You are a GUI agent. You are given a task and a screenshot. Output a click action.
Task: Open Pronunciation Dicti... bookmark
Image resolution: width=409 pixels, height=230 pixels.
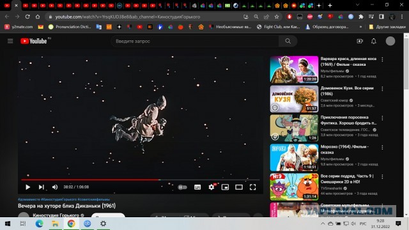pyautogui.click(x=70, y=27)
